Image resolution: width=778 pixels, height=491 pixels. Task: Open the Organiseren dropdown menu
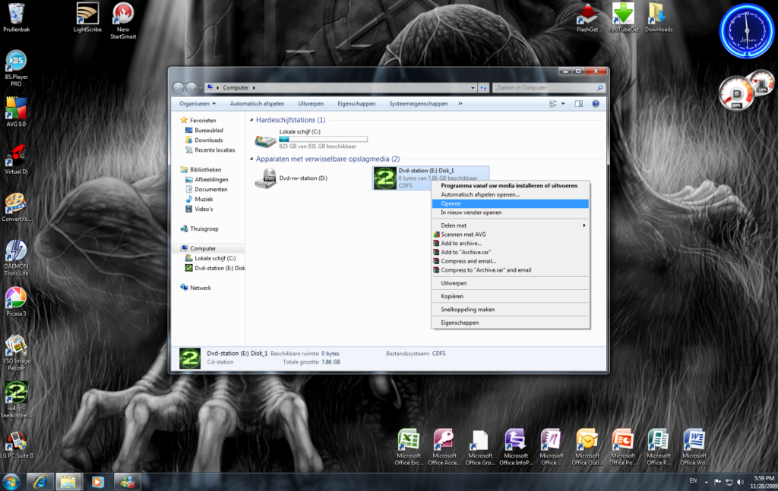tap(198, 103)
